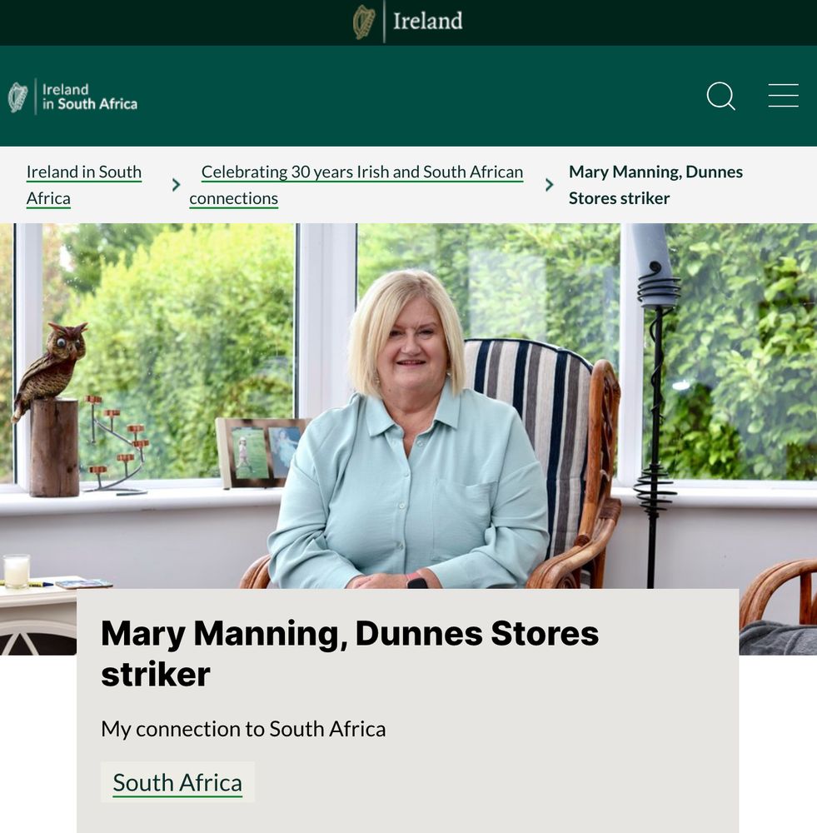The image size is (817, 833).
Task: Click the 'Ireland in South Africa' header logo text
Action: pyautogui.click(x=90, y=97)
